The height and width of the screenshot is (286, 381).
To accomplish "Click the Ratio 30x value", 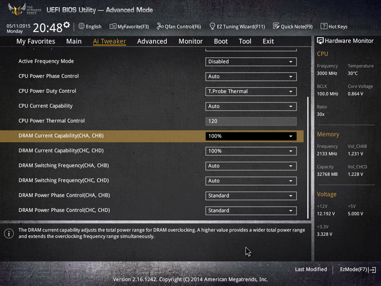I will pyautogui.click(x=321, y=114).
